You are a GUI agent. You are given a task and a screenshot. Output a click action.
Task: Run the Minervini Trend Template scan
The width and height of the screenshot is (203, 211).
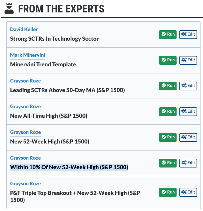pyautogui.click(x=168, y=60)
